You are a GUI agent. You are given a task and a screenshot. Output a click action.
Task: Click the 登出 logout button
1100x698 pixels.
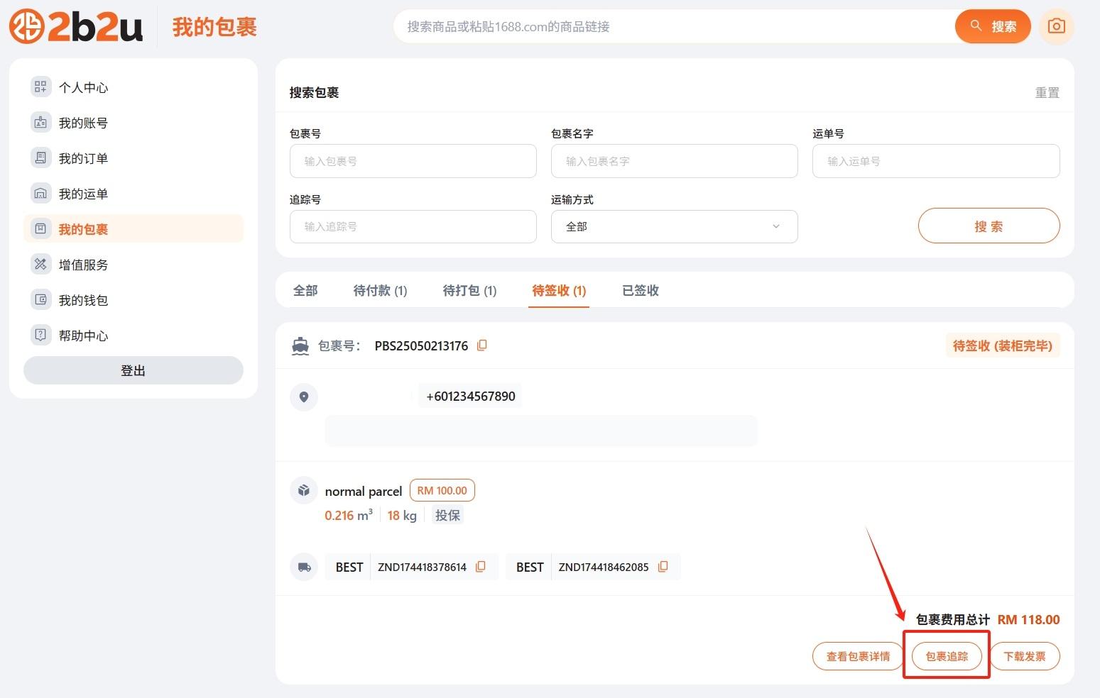pos(133,370)
